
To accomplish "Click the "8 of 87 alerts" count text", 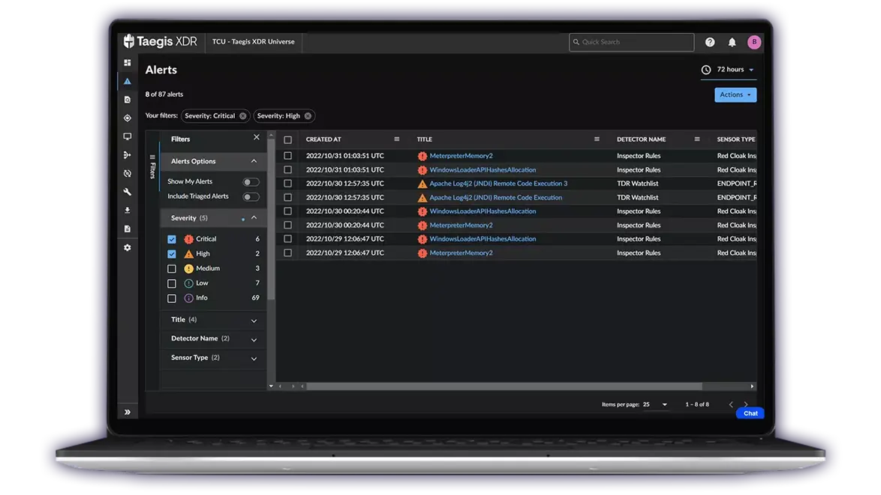I will (164, 94).
